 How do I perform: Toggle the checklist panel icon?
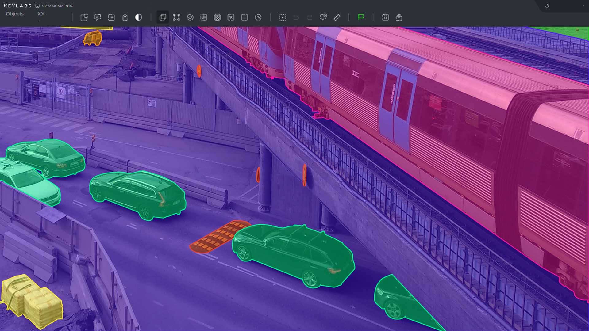pyautogui.click(x=111, y=17)
